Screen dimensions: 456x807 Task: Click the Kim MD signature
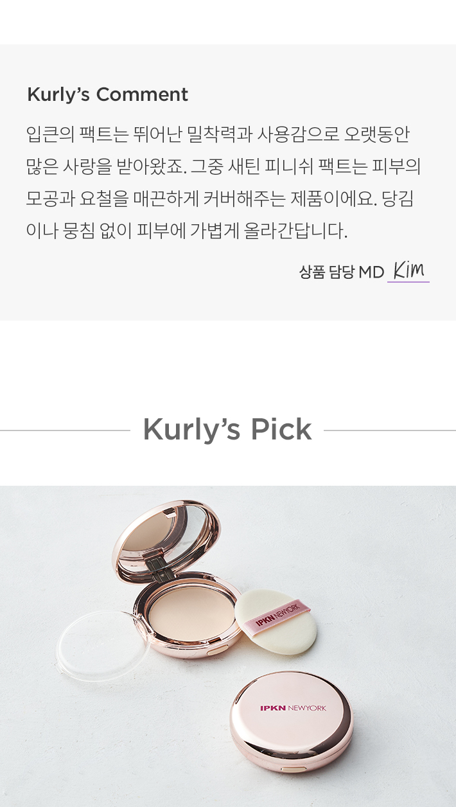(408, 270)
